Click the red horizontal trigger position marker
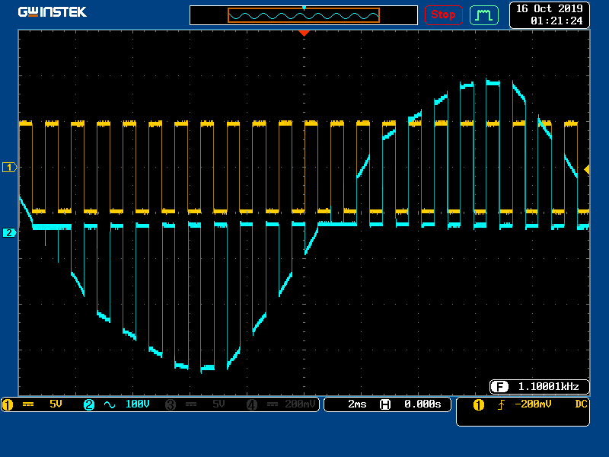Screen dimensions: 609x457 tap(304, 34)
